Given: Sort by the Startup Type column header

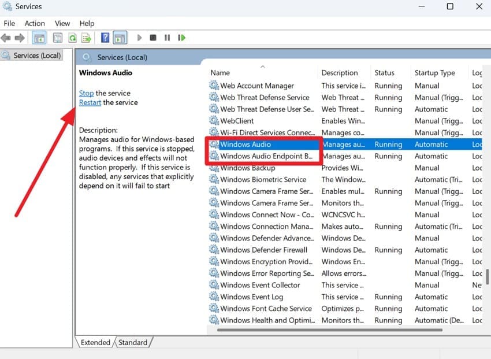Looking at the screenshot, I should (x=439, y=73).
